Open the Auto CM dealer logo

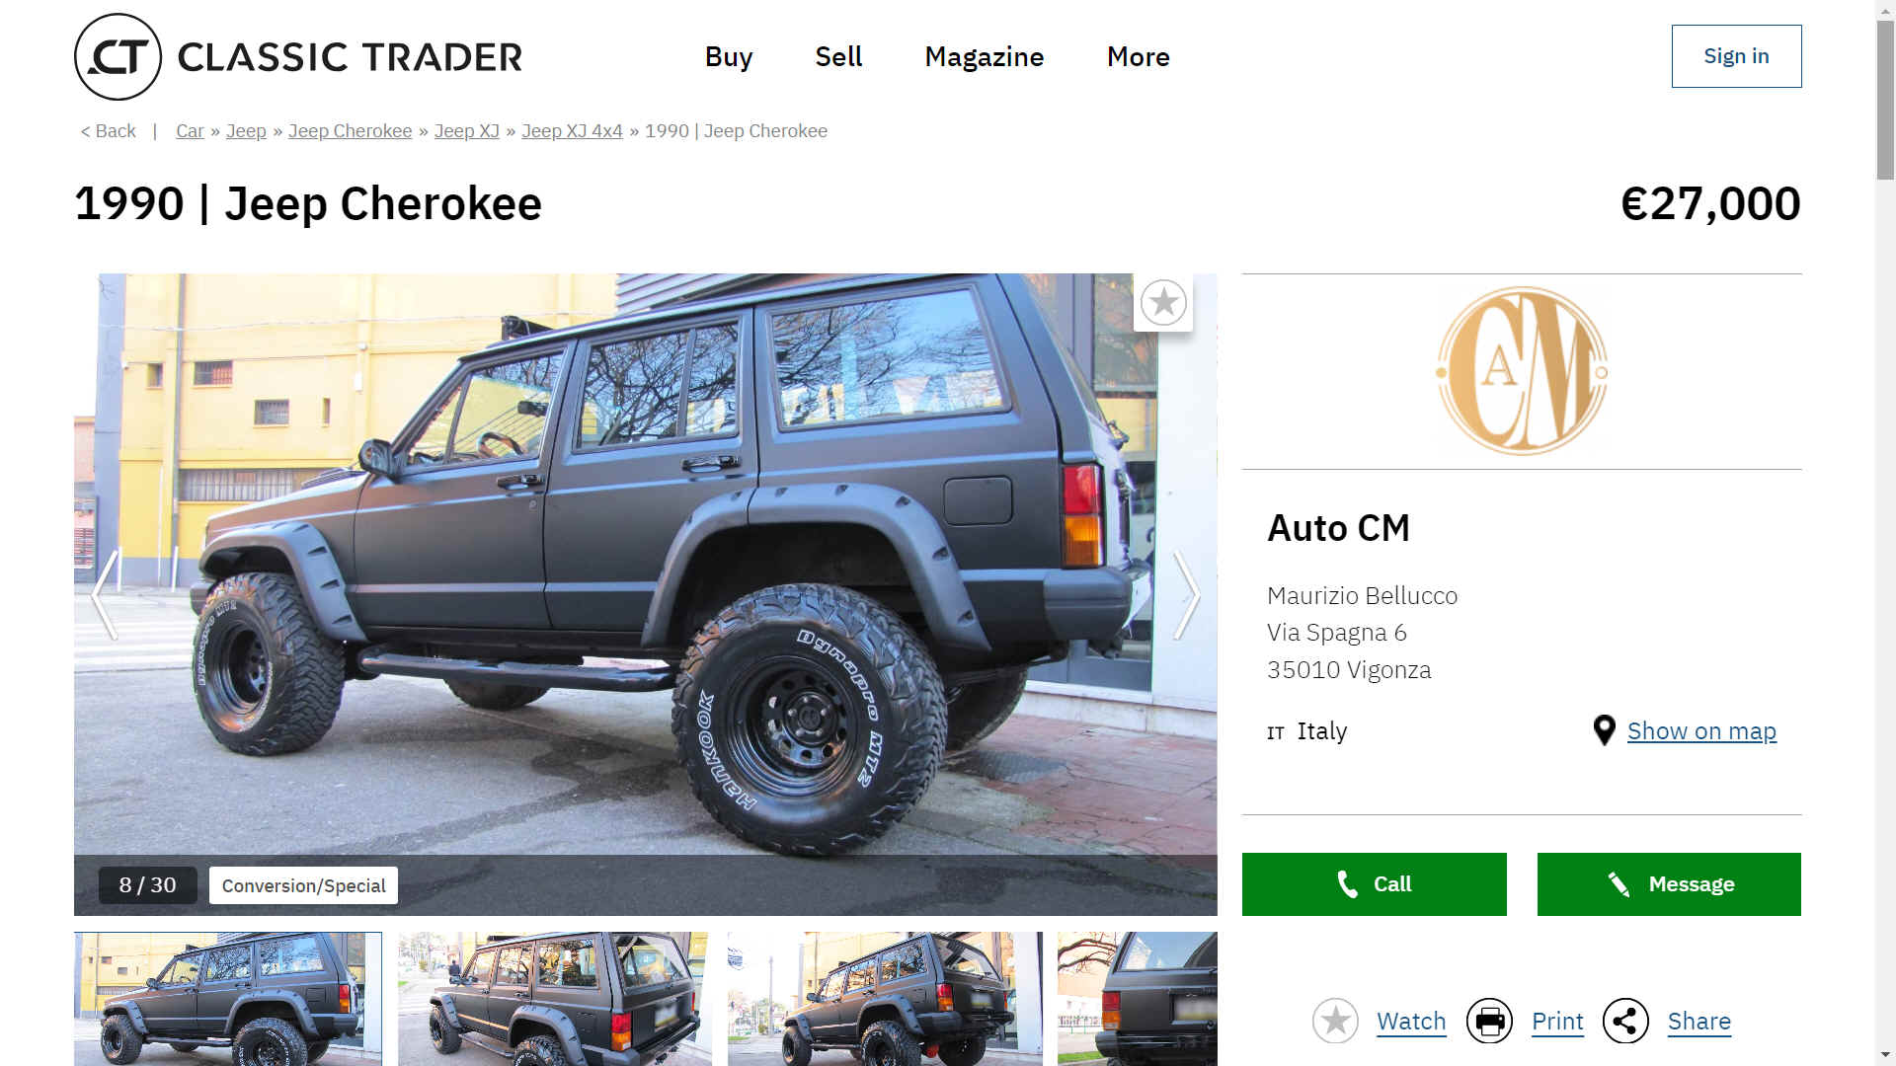[1522, 371]
